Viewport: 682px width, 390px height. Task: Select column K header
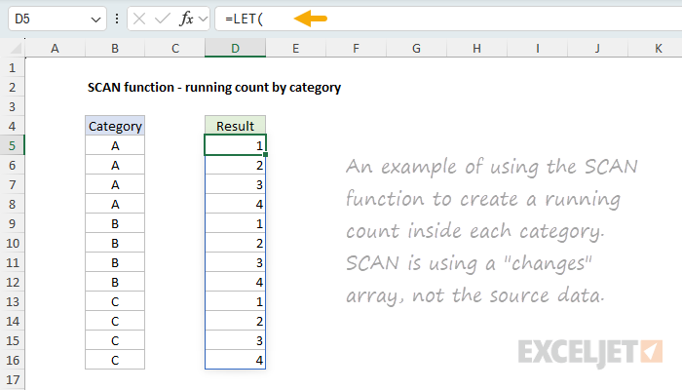[x=658, y=49]
